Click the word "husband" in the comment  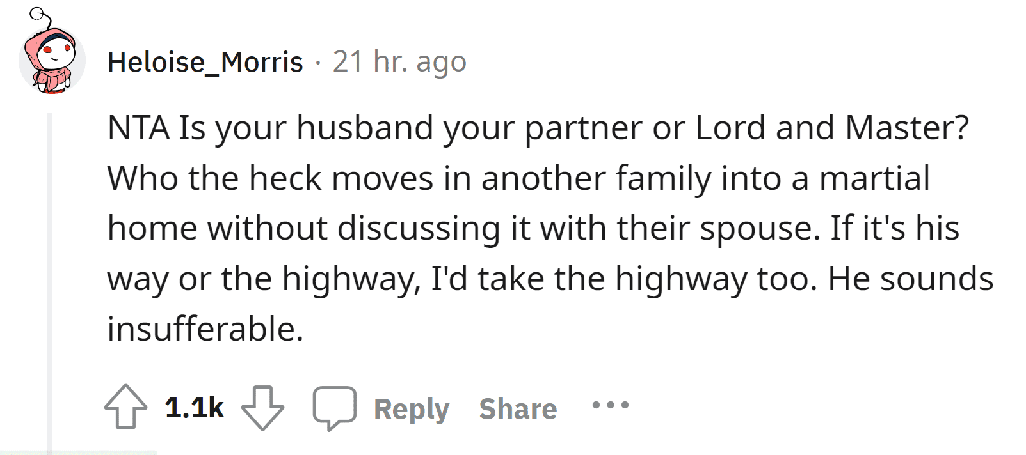[365, 128]
